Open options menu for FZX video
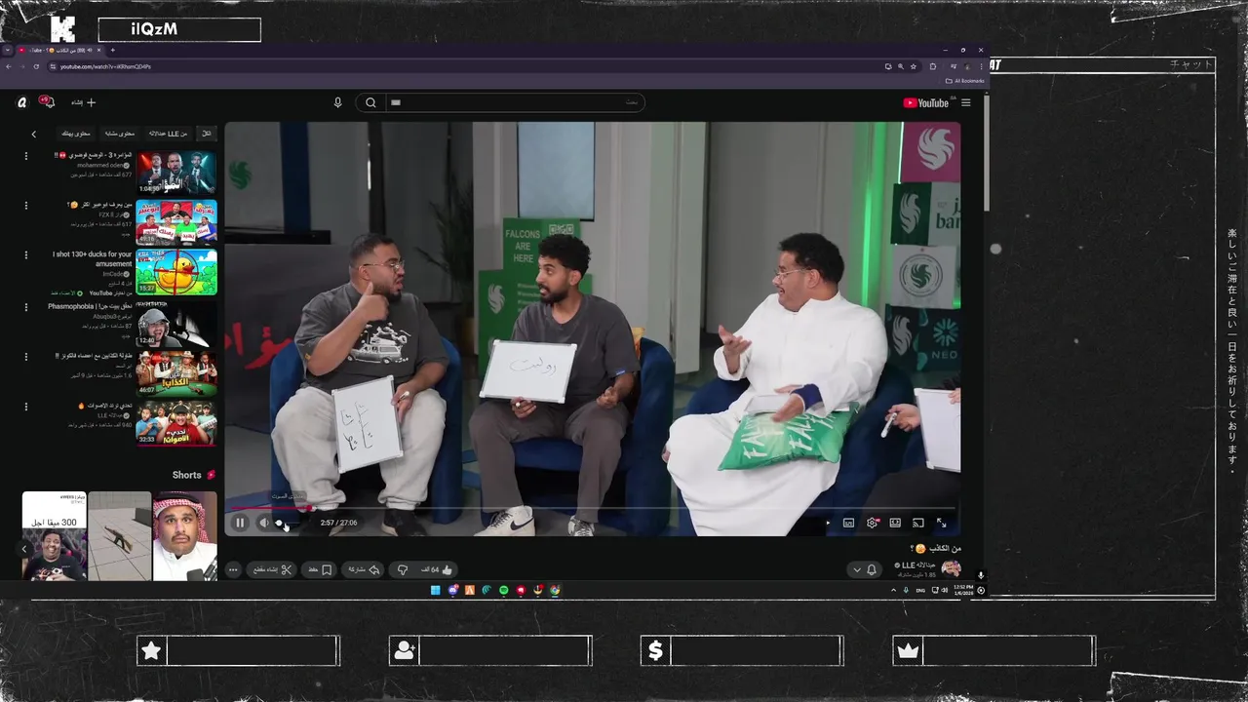The image size is (1248, 702). [x=26, y=206]
